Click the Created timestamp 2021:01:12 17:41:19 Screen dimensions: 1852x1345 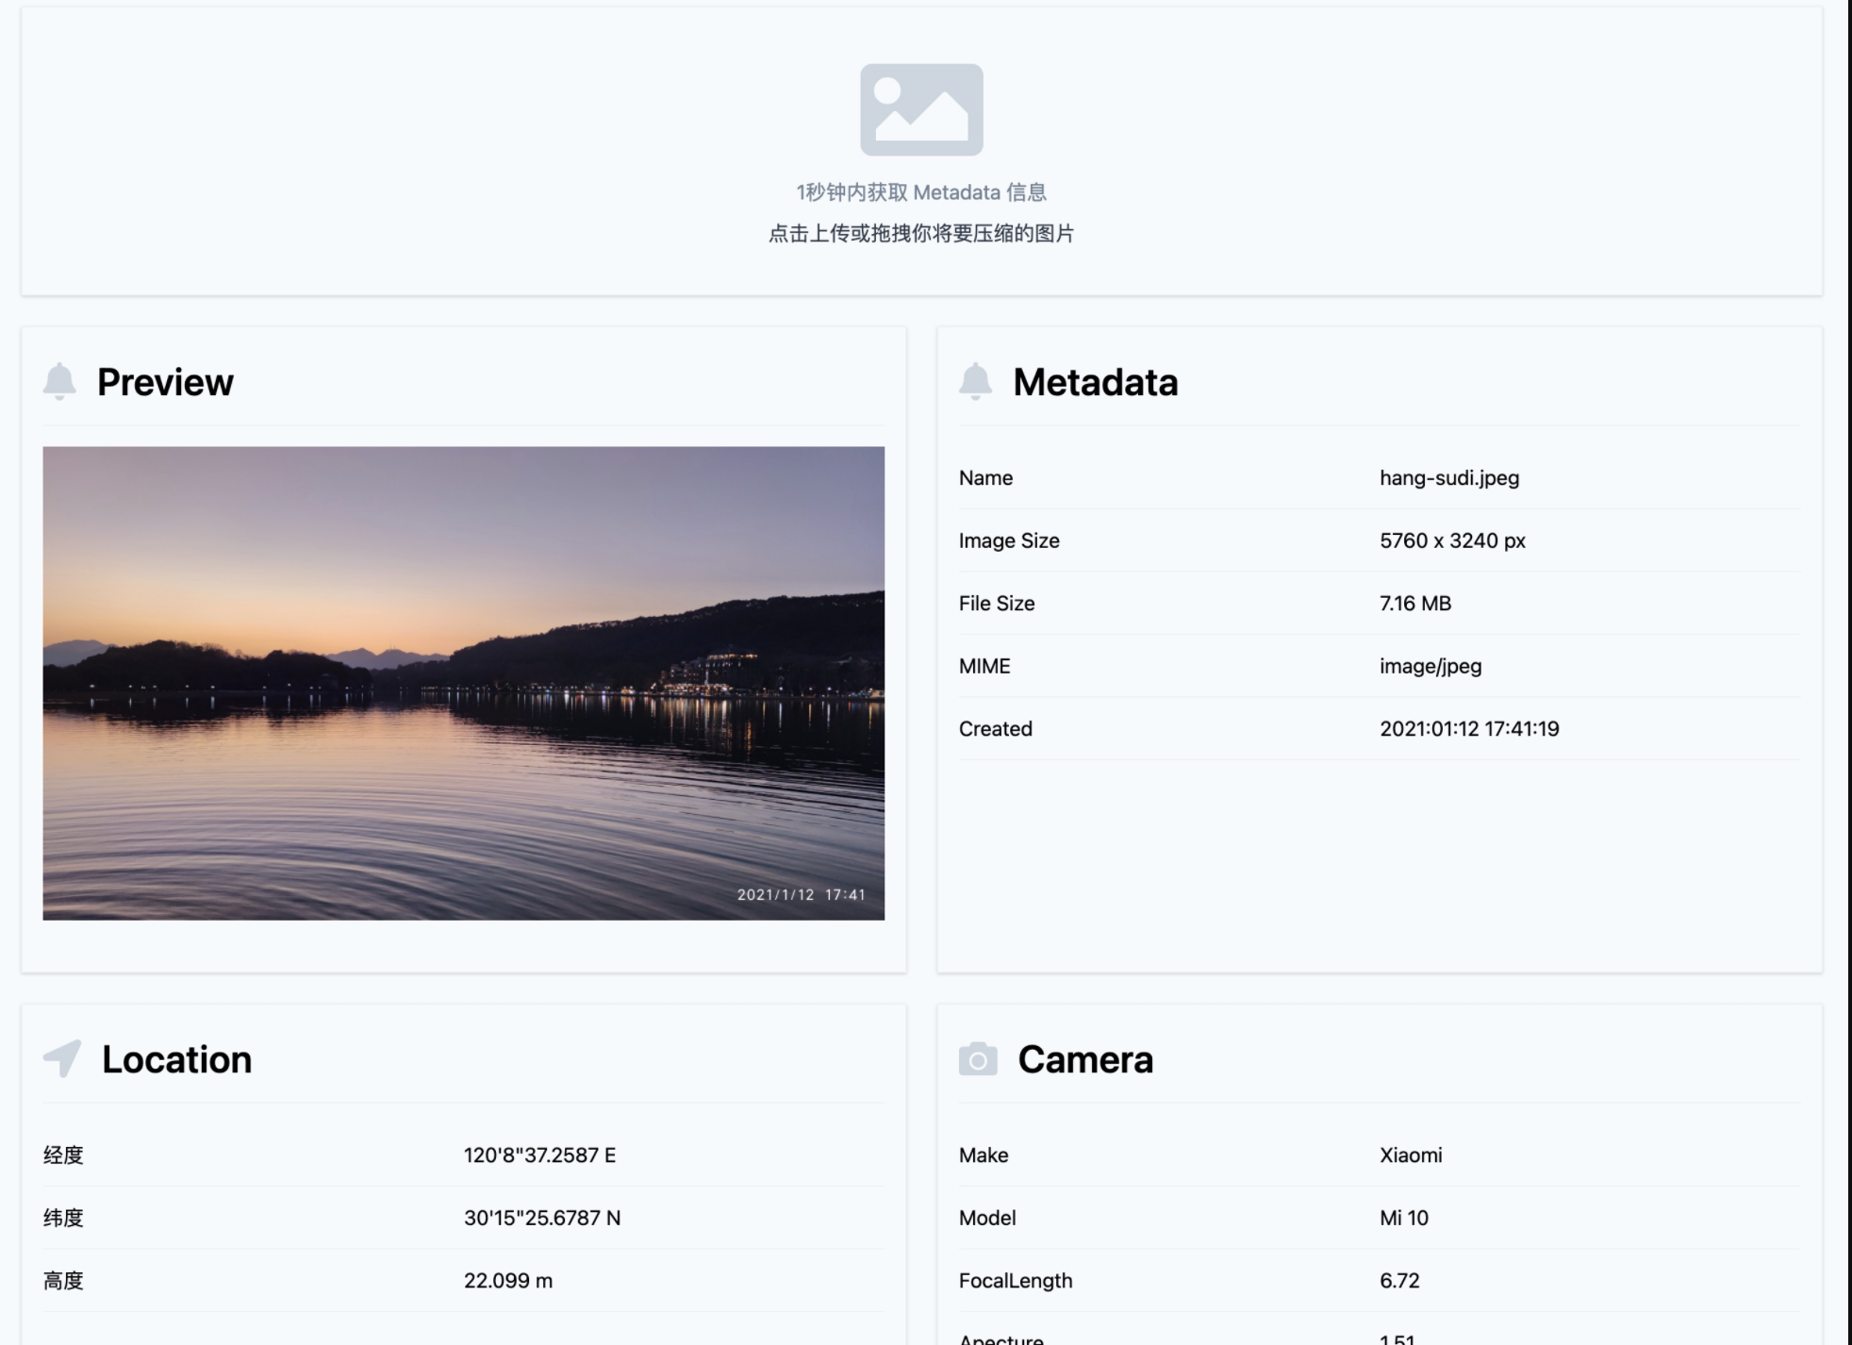tap(1468, 728)
